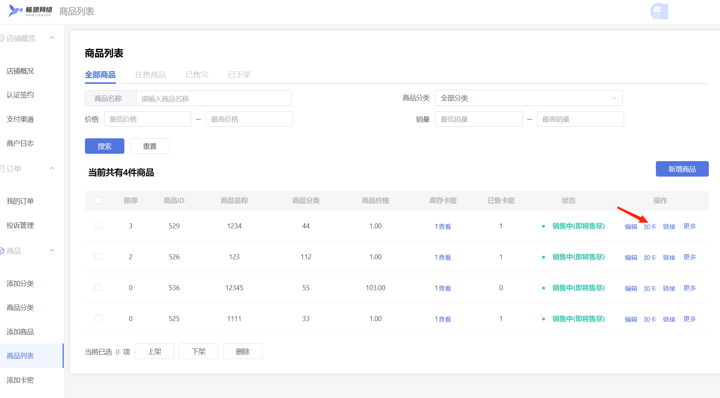The height and width of the screenshot is (398, 720).
Task: Click the 103.00 price cell
Action: [375, 288]
